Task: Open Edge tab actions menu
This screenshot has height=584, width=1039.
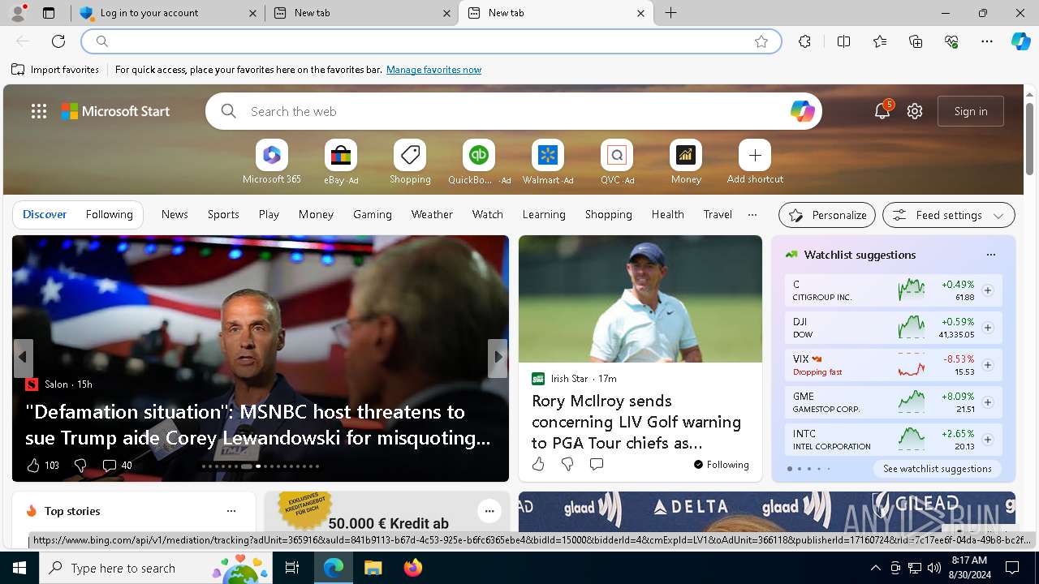Action: (x=48, y=13)
